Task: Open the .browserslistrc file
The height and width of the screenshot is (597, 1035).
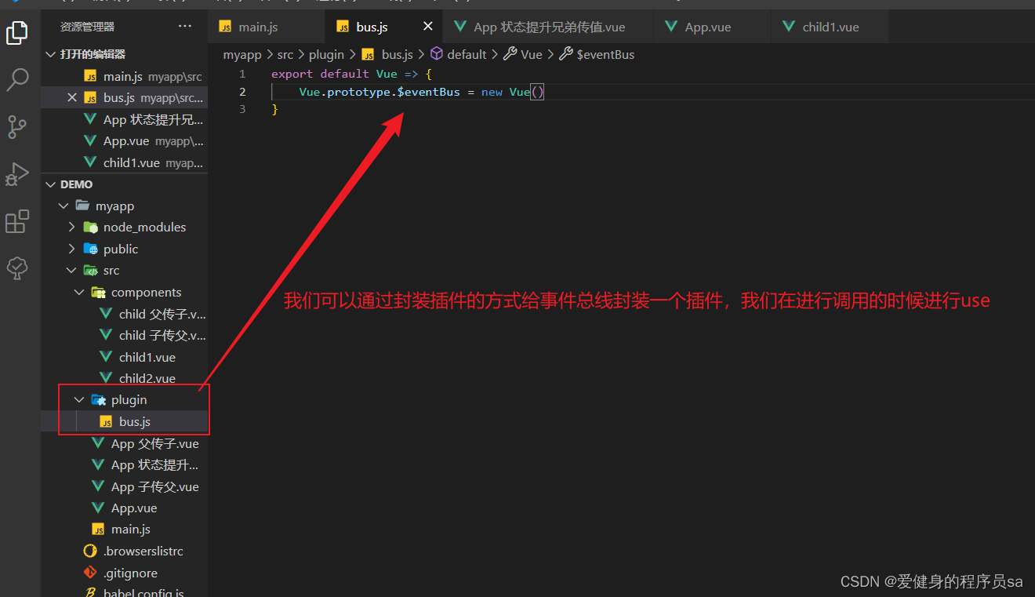Action: 124,551
